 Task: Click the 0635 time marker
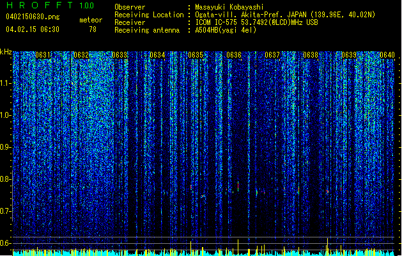click(196, 55)
